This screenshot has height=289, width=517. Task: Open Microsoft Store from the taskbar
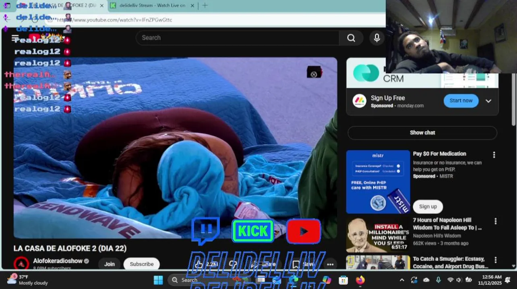tap(343, 280)
